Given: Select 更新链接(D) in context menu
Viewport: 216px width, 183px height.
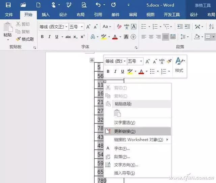Looking at the screenshot, I should (x=137, y=132).
